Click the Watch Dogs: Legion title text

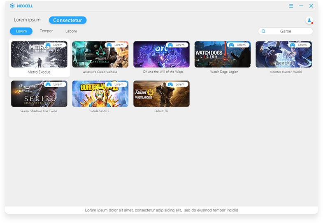coord(224,72)
